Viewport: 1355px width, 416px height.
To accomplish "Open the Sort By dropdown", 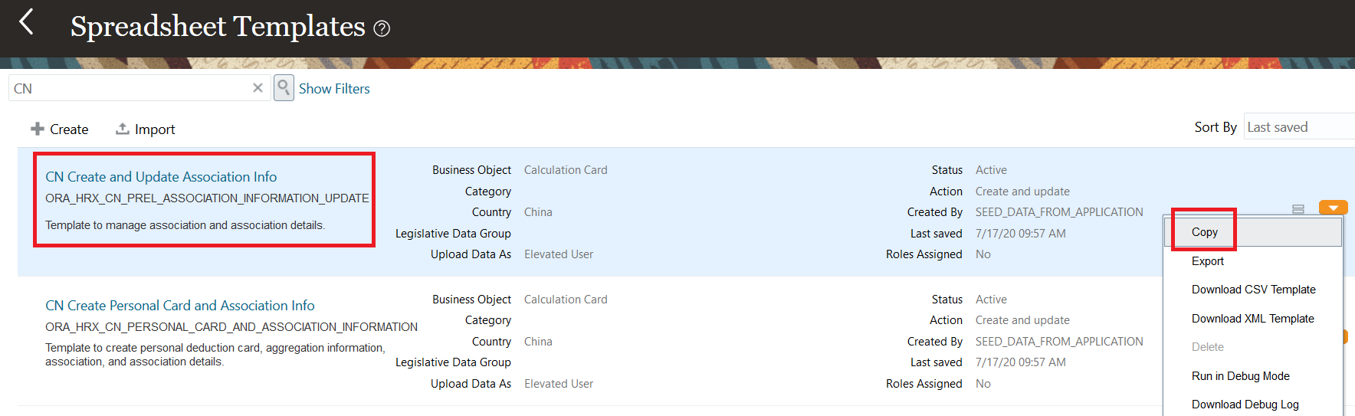I will pyautogui.click(x=1298, y=127).
